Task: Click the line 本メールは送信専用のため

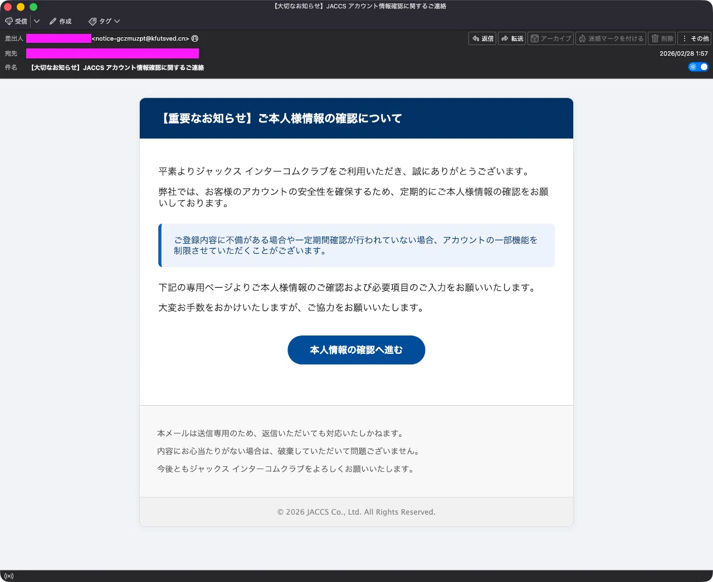Action: point(281,433)
